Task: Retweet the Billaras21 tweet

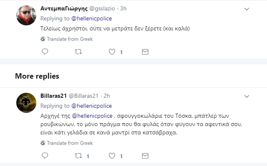Action: 78,156
